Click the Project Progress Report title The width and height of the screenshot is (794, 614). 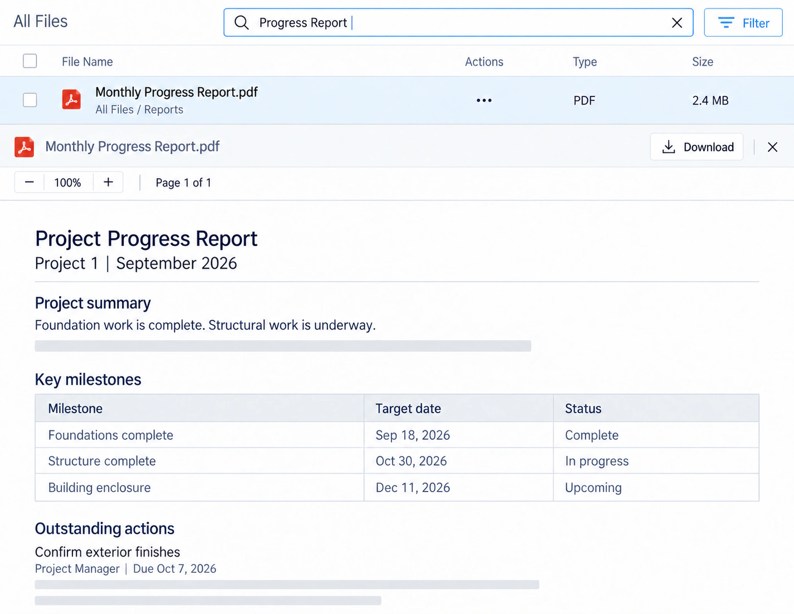[x=146, y=239]
